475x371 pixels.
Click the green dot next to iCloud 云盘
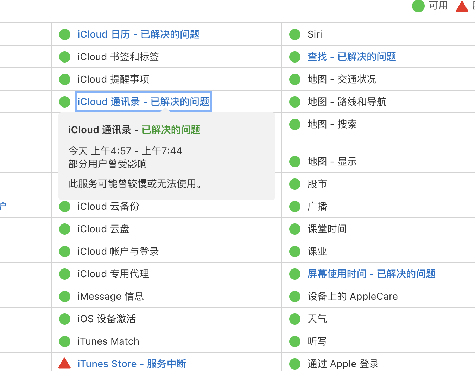point(65,229)
